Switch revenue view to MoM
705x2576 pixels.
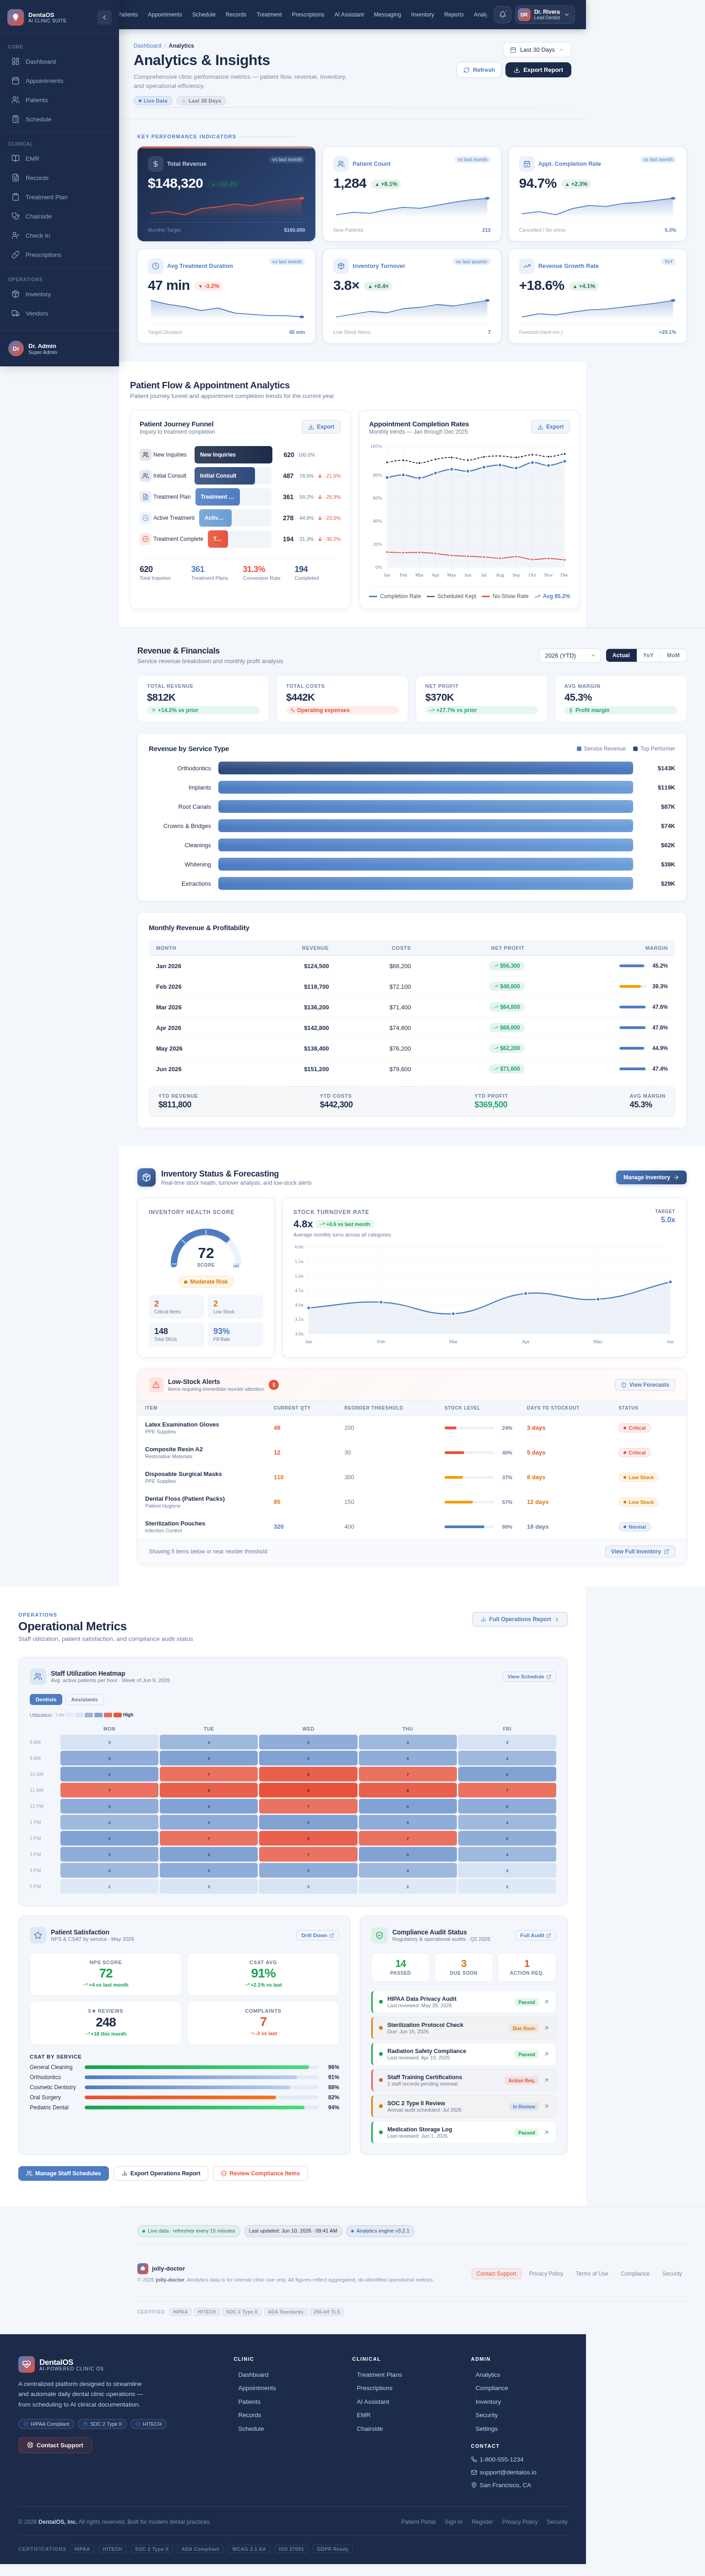[x=673, y=655]
